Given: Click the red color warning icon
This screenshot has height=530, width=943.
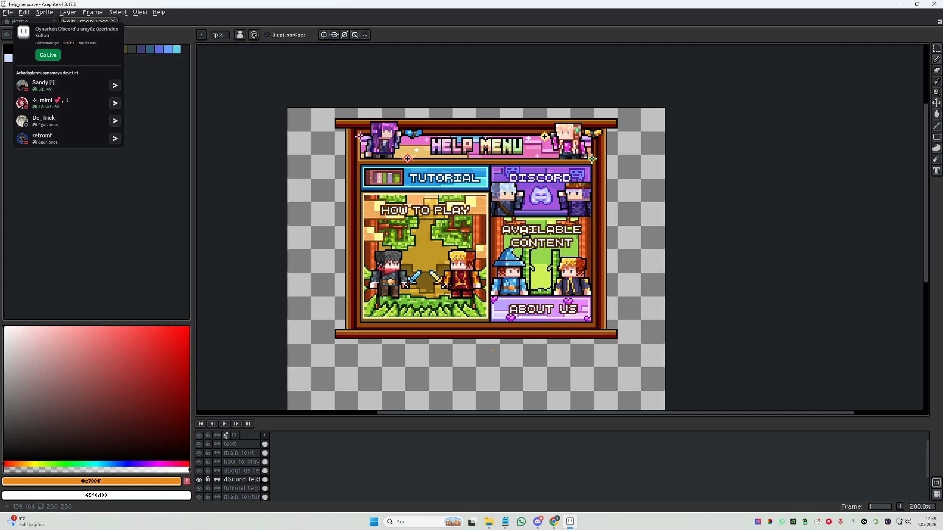Looking at the screenshot, I should pyautogui.click(x=187, y=481).
